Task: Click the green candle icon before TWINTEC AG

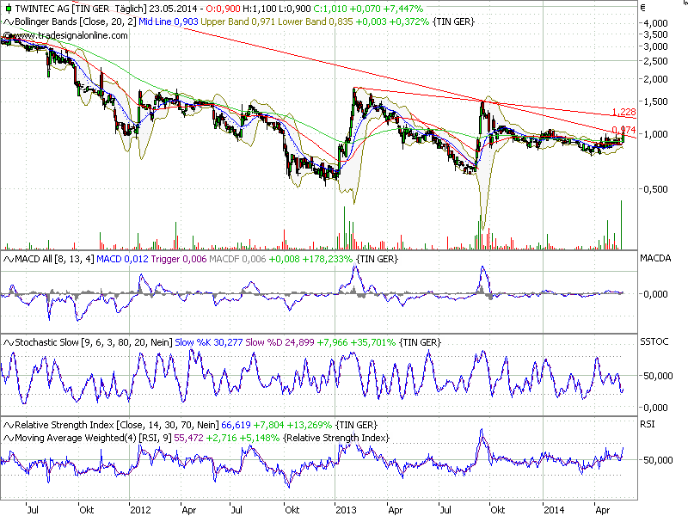Action: [x=8, y=9]
